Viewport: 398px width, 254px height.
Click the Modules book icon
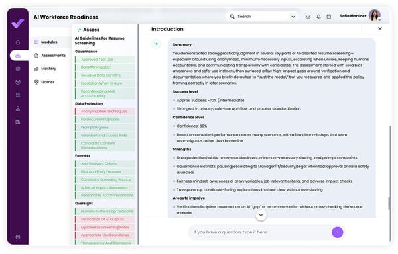pyautogui.click(x=36, y=42)
